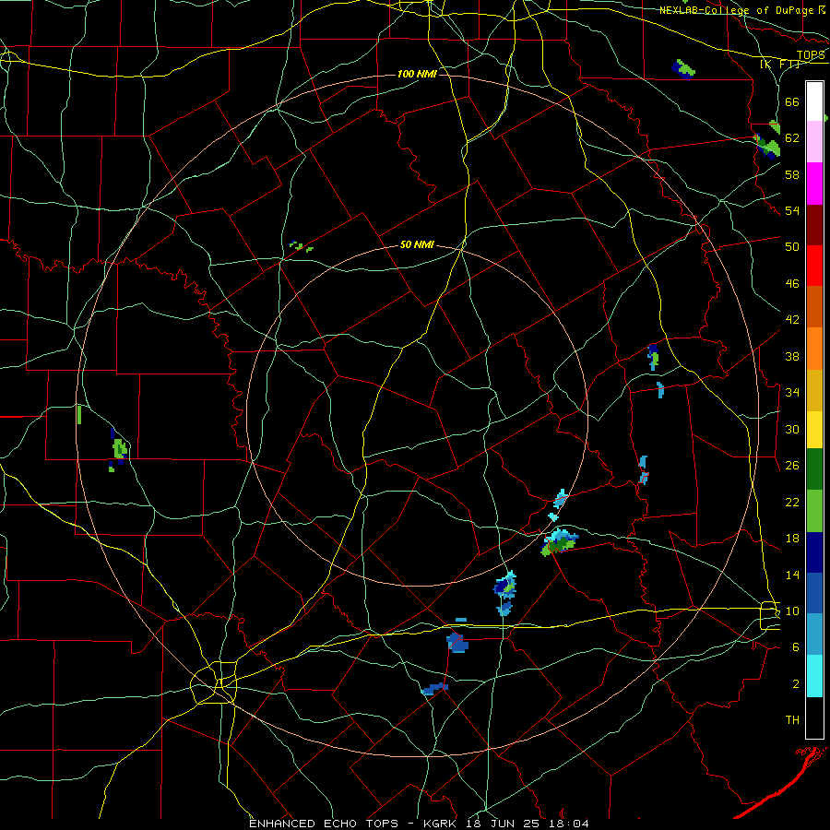The image size is (830, 830).
Task: Click legend value "42"
Action: tap(792, 319)
